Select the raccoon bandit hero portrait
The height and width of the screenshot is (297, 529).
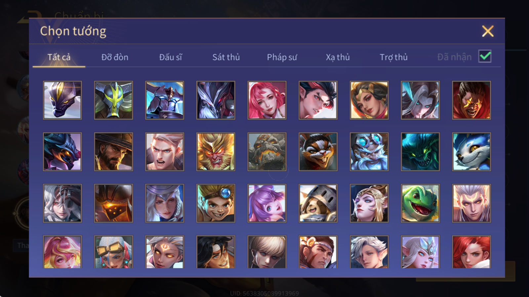click(x=318, y=151)
